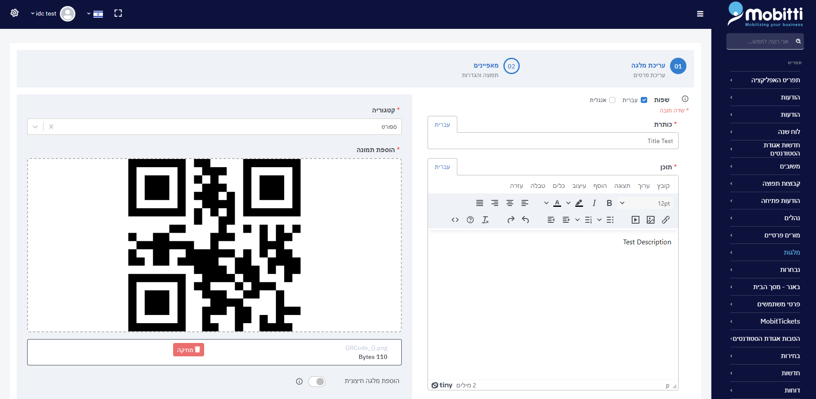Uncheck the עברית language checkbox
This screenshot has height=399, width=816.
tap(644, 100)
